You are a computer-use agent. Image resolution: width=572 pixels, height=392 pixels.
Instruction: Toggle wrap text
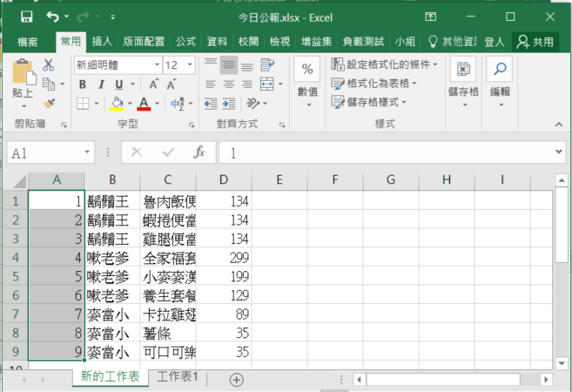[267, 65]
